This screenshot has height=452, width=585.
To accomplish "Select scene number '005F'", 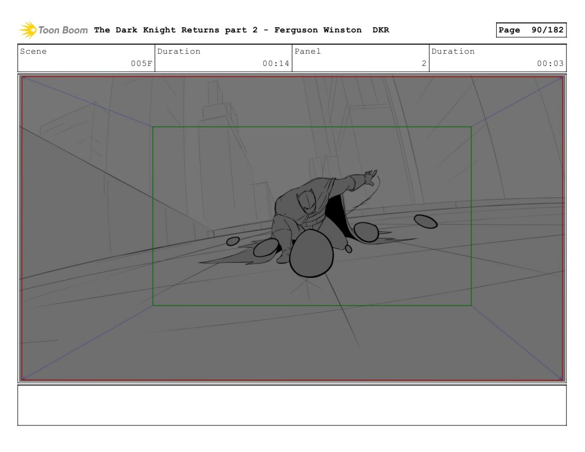I will tap(141, 63).
